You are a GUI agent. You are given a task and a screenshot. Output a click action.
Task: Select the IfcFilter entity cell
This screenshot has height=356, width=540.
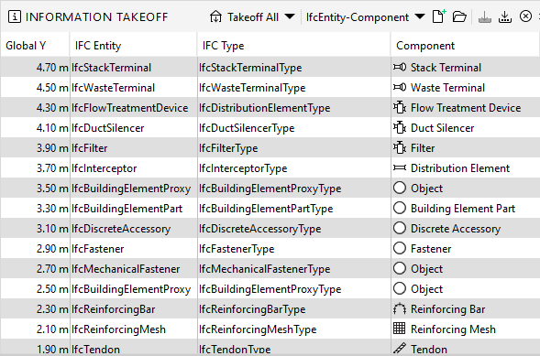coord(134,148)
